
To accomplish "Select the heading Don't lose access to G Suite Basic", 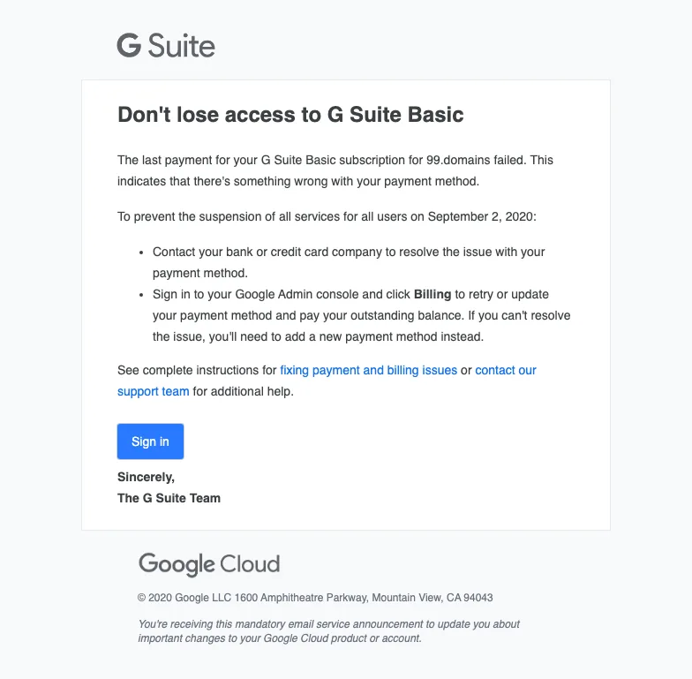I will 290,115.
